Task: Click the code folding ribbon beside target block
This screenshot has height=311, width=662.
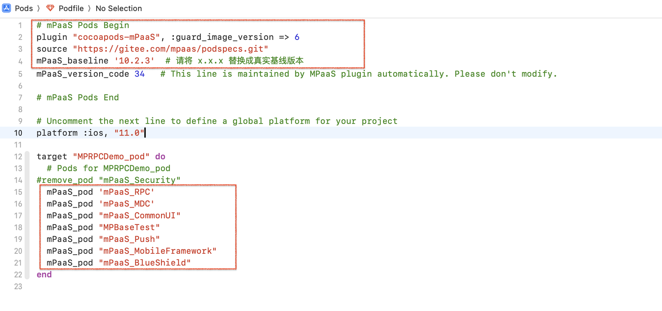Action: [x=27, y=215]
